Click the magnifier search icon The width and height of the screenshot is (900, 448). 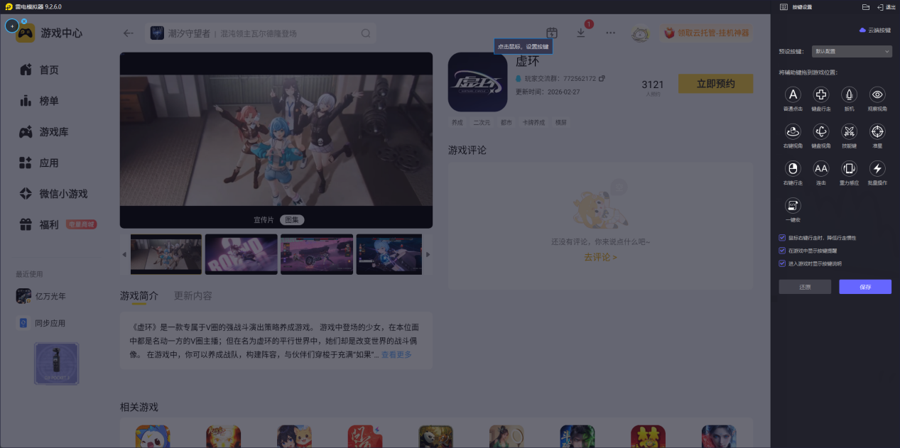tap(366, 33)
